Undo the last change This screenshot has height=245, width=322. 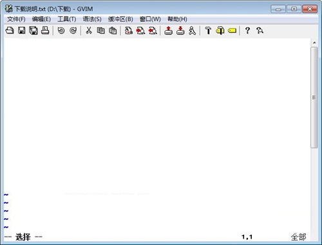[x=61, y=31]
